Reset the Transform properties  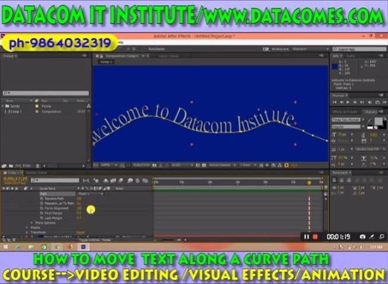[x=81, y=232]
